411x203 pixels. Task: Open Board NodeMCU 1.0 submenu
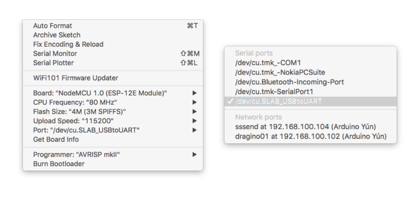click(113, 93)
